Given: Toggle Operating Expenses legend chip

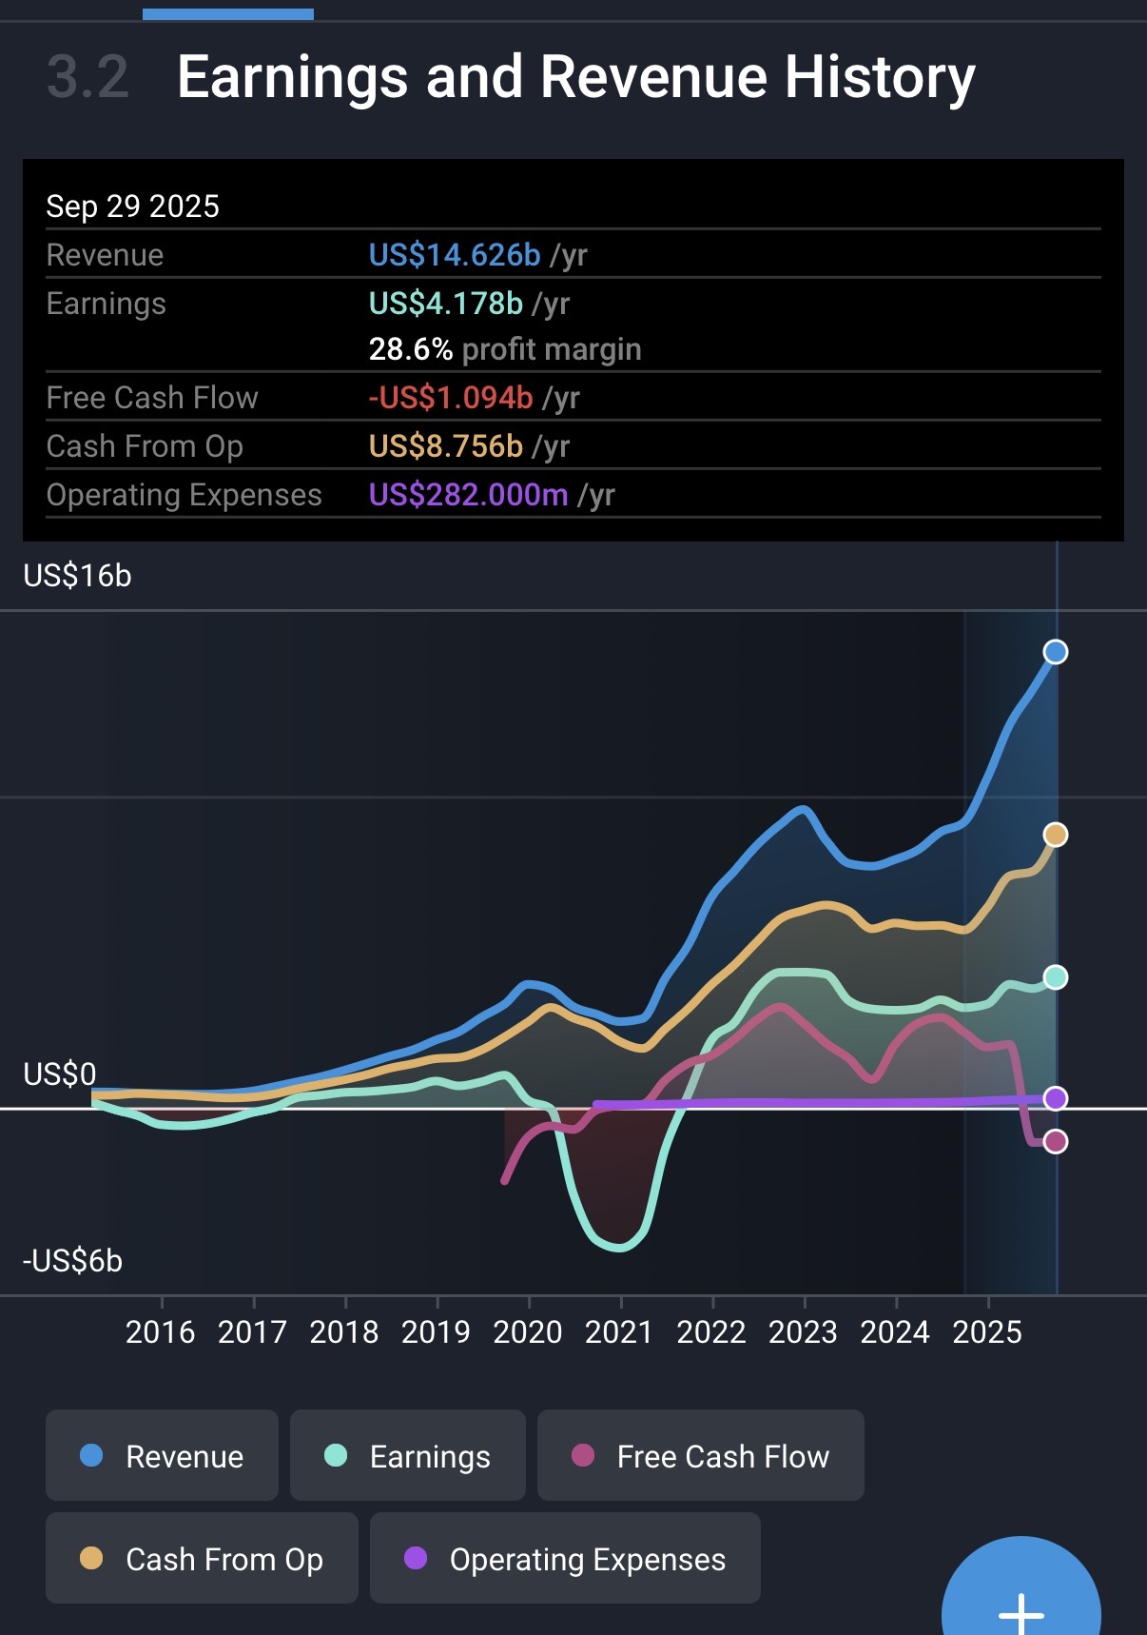Looking at the screenshot, I should tap(565, 1558).
